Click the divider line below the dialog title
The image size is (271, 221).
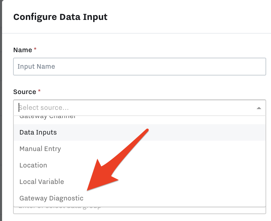tap(137, 33)
